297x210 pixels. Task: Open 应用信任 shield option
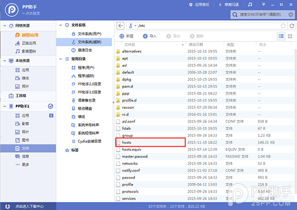click(x=199, y=4)
